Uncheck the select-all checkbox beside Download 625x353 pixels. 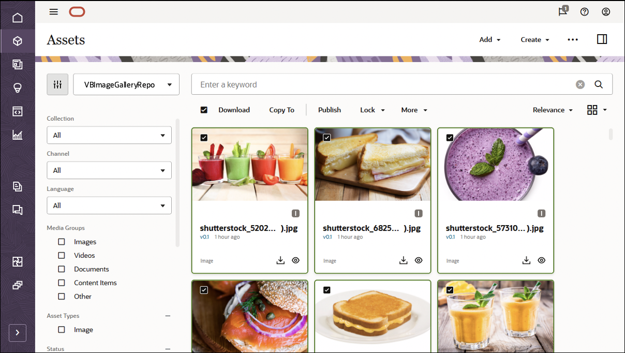(204, 110)
